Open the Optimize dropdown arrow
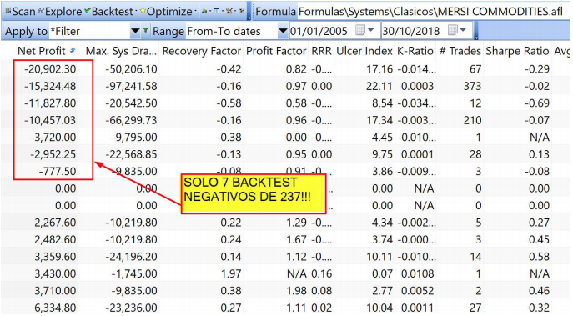 [196, 11]
